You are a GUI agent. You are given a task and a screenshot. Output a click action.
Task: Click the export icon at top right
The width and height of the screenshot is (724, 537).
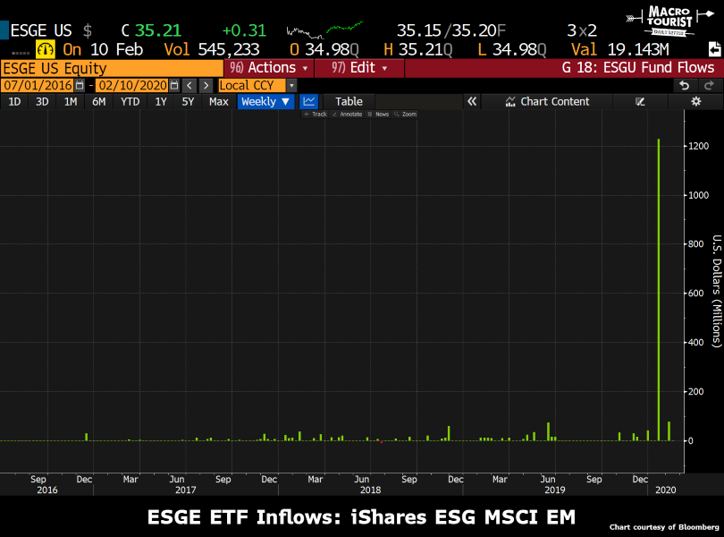tap(714, 49)
